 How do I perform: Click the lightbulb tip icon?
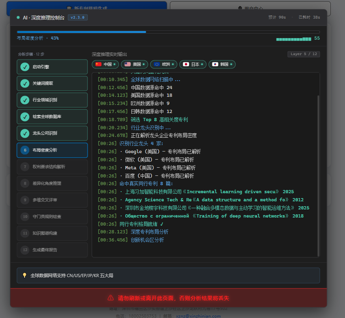pyautogui.click(x=24, y=275)
